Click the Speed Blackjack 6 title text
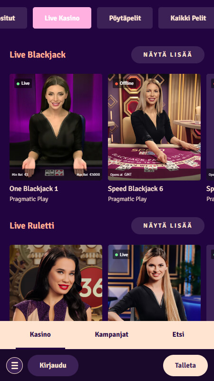Viewport: 214px width, 381px height. point(136,189)
